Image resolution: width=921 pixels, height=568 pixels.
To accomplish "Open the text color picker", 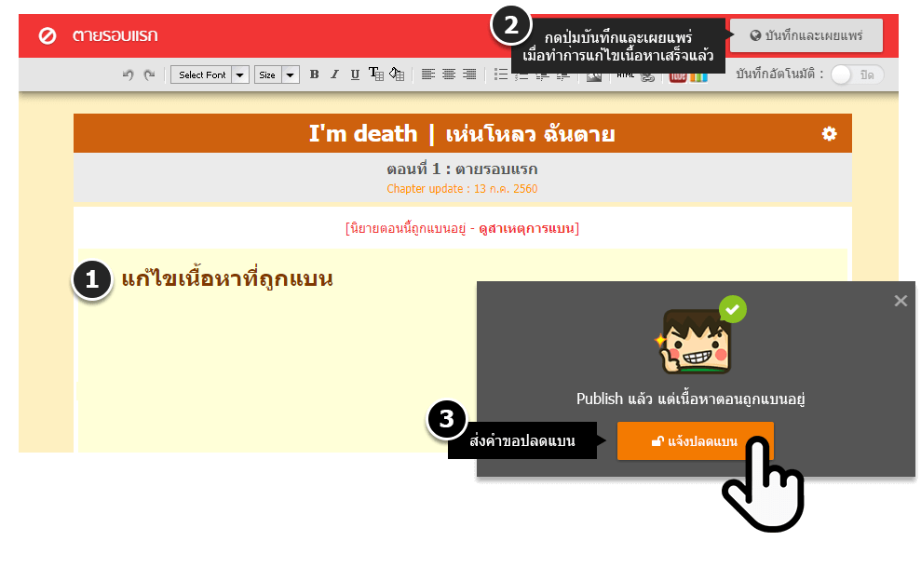I will coord(376,74).
